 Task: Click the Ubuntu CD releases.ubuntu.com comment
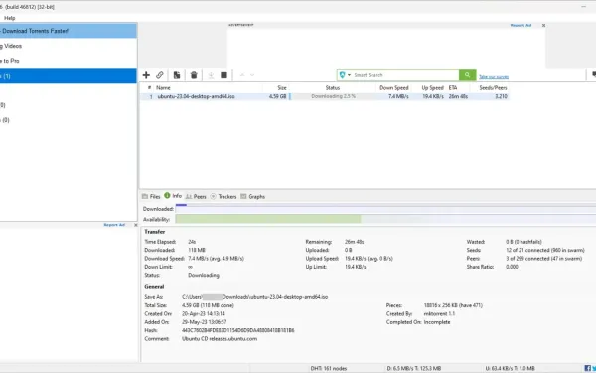220,339
